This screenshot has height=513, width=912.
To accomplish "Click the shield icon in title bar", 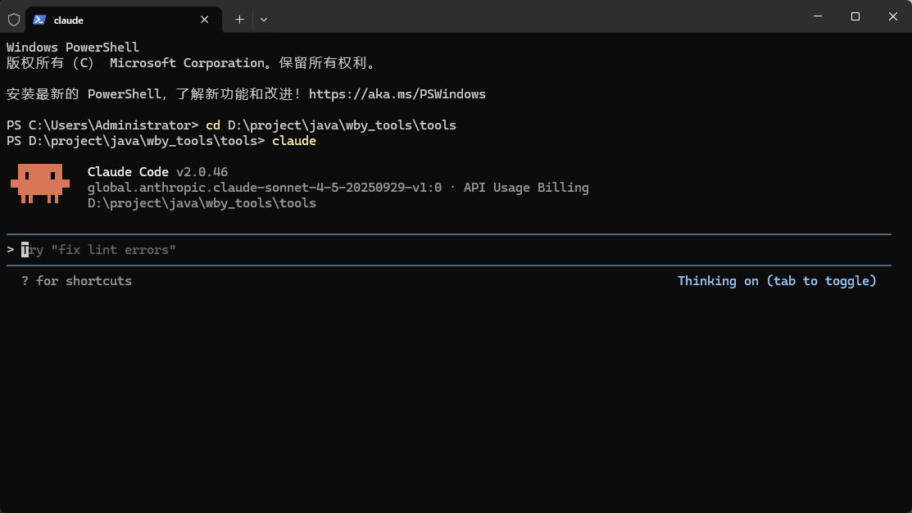I will click(x=14, y=20).
